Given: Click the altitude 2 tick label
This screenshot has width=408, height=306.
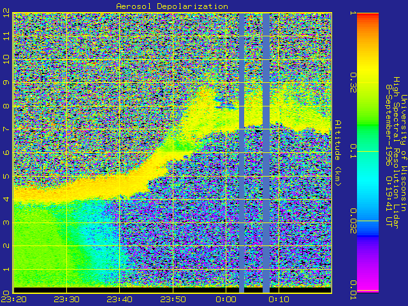Looking at the screenshot, I should coord(6,246).
